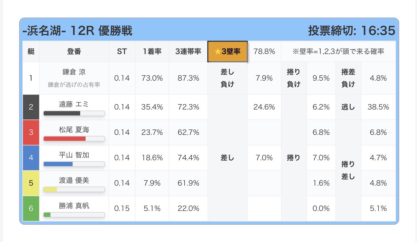Image resolution: width=417 pixels, height=242 pixels.
Task: Click racer name 鎌倉 涼
Action: [74, 72]
